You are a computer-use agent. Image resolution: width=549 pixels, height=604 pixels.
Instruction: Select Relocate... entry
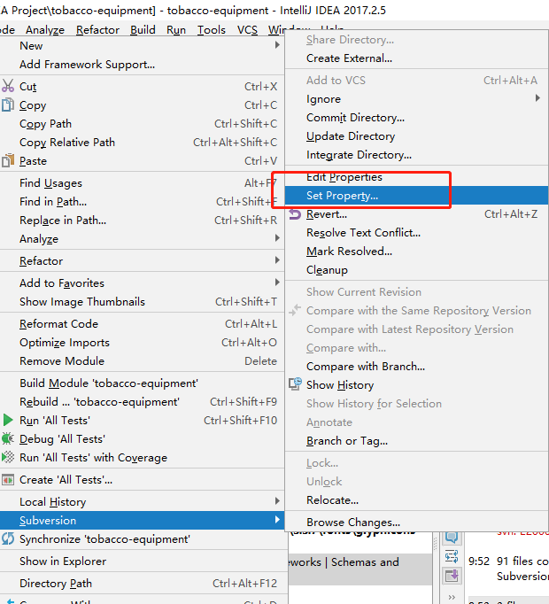pyautogui.click(x=417, y=500)
